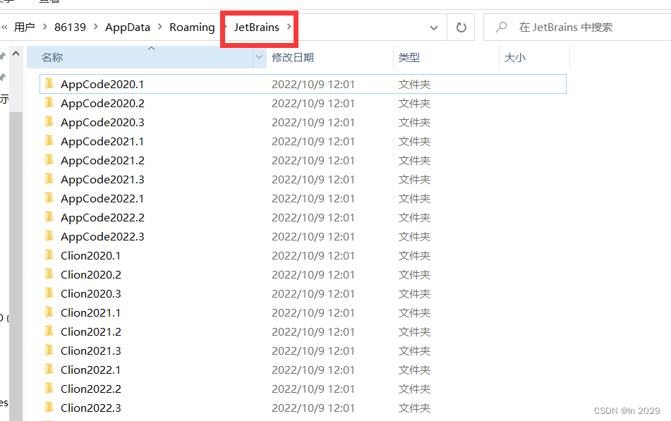Go to JetBrains in the address breadcrumb
Screen dimensions: 671x421
point(256,28)
